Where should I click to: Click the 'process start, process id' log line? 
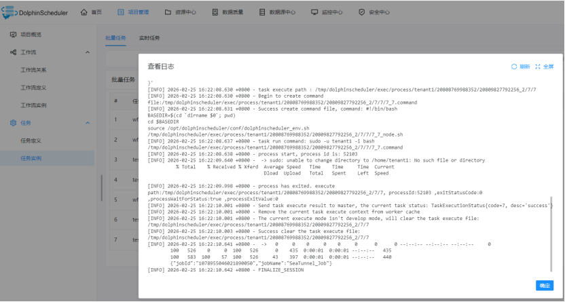(253, 153)
